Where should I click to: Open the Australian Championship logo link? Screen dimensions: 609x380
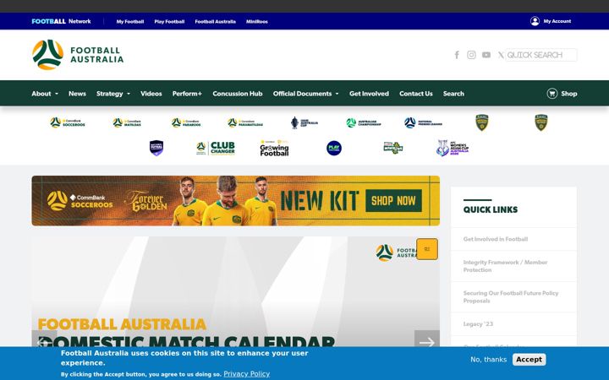pyautogui.click(x=364, y=123)
